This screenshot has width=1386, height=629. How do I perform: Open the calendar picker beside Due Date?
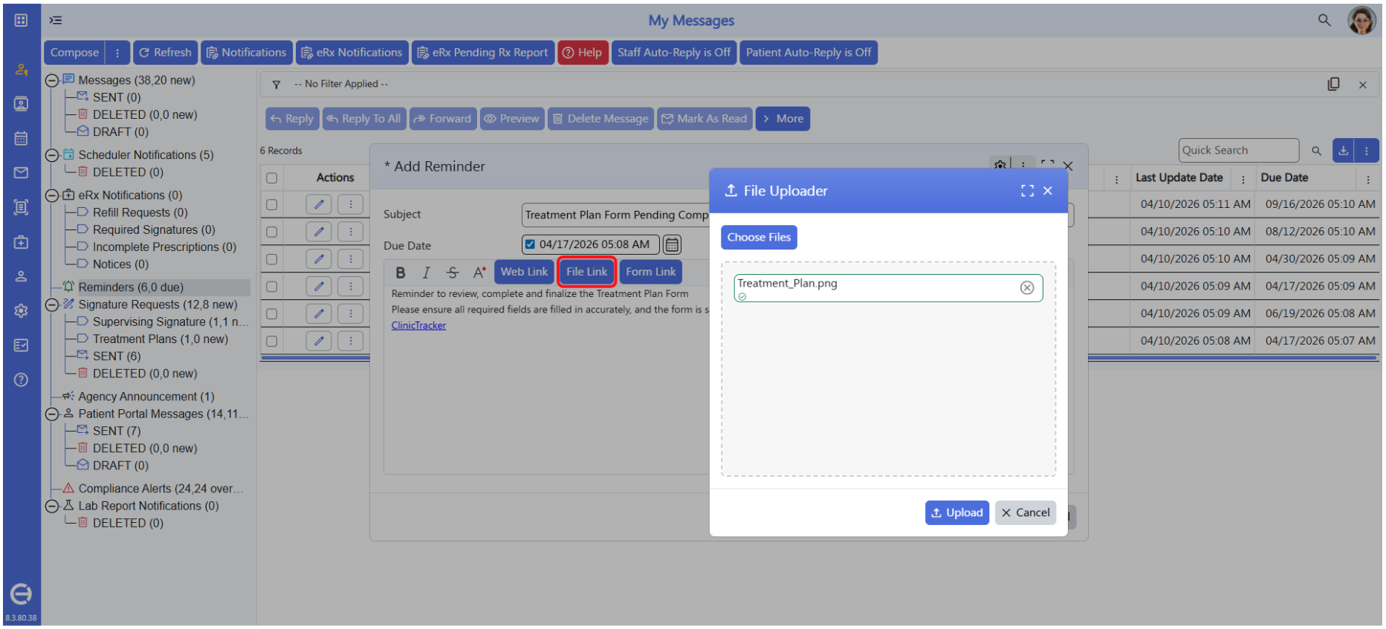point(672,244)
